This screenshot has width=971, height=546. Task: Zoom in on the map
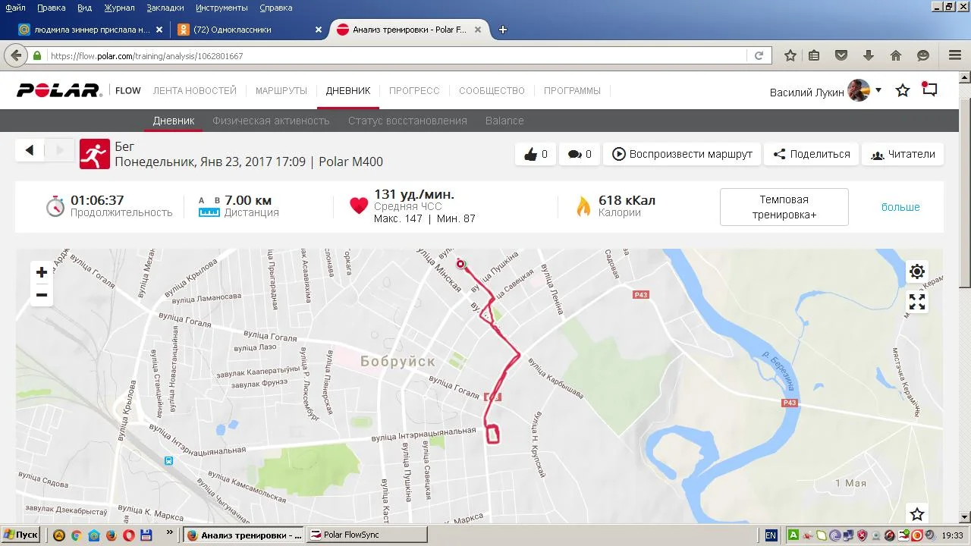pos(42,272)
